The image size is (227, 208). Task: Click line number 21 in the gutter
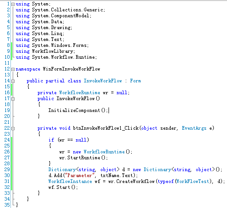pos(7,122)
